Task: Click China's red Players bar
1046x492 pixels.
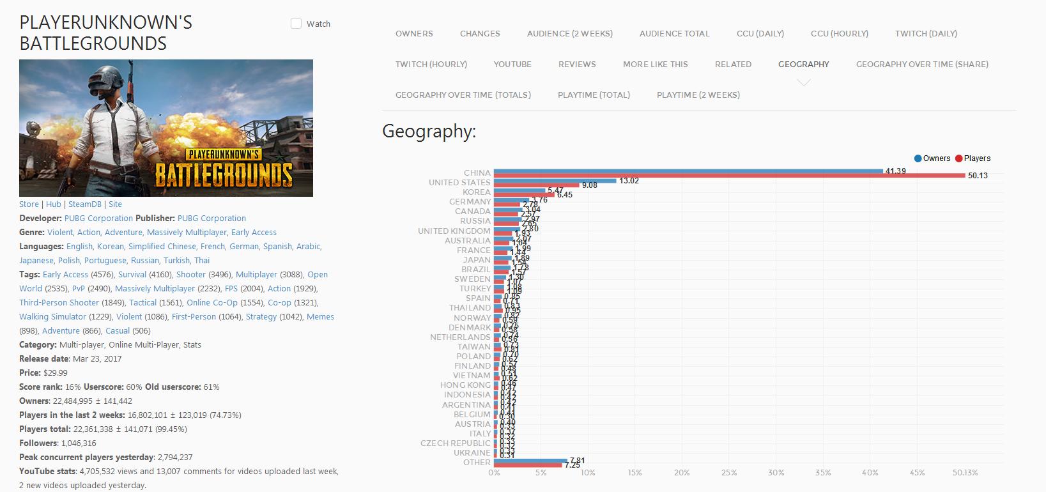Action: click(x=728, y=176)
